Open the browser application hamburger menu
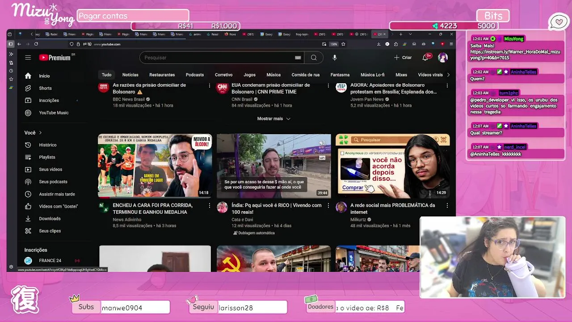This screenshot has width=572, height=322. coord(451,44)
